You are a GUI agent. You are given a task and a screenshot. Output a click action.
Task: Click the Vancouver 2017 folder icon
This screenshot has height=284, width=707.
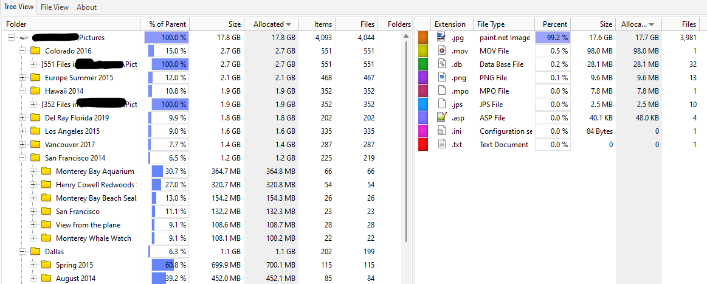36,144
